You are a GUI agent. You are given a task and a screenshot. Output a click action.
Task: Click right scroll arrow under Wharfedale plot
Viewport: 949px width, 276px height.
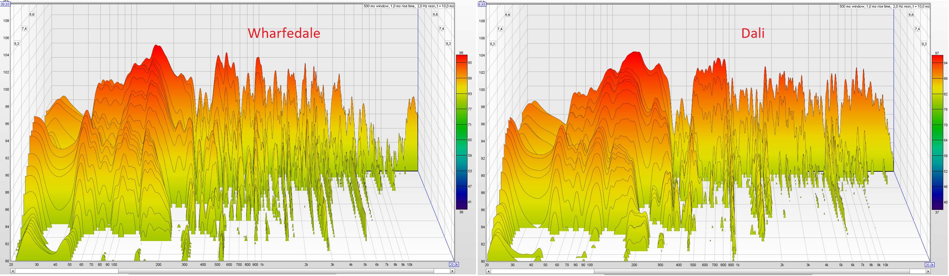click(x=453, y=271)
